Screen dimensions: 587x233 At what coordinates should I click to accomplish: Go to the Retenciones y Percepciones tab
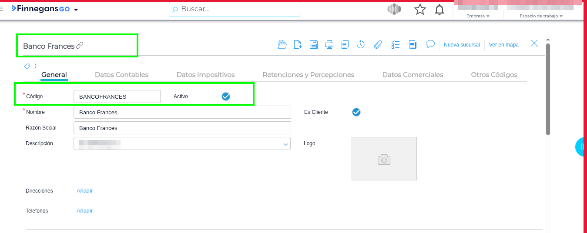pos(308,75)
